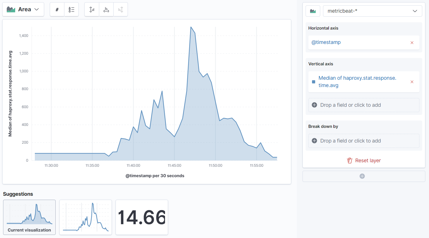Expand the chevron on the chart type switcher
Screen dimensions: 429x238
click(36, 9)
